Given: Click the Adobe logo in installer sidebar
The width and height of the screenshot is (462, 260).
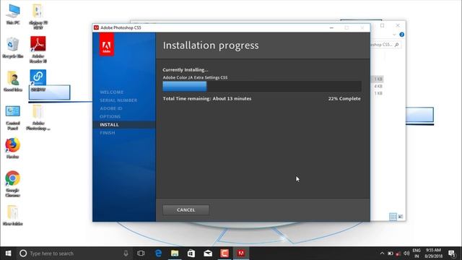Looking at the screenshot, I should coord(106,45).
